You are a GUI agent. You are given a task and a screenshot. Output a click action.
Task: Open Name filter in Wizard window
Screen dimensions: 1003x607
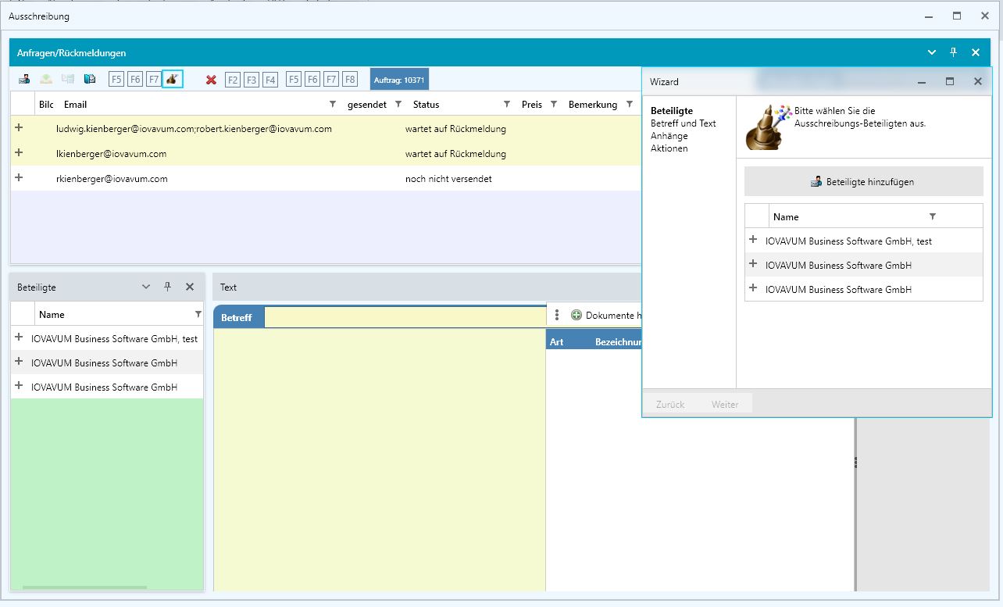click(x=932, y=216)
